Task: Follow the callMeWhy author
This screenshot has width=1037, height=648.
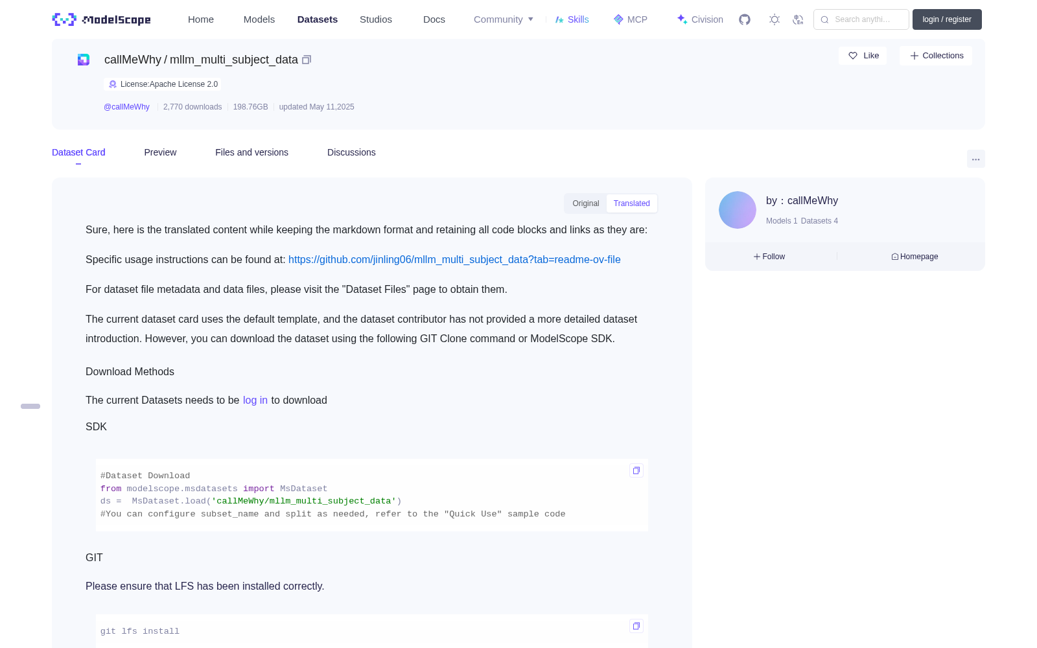Action: [x=769, y=257]
